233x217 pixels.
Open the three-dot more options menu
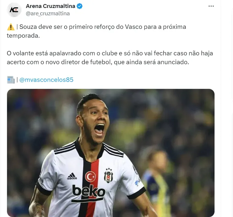(x=211, y=6)
